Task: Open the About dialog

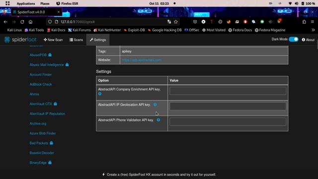Action: tap(308, 40)
